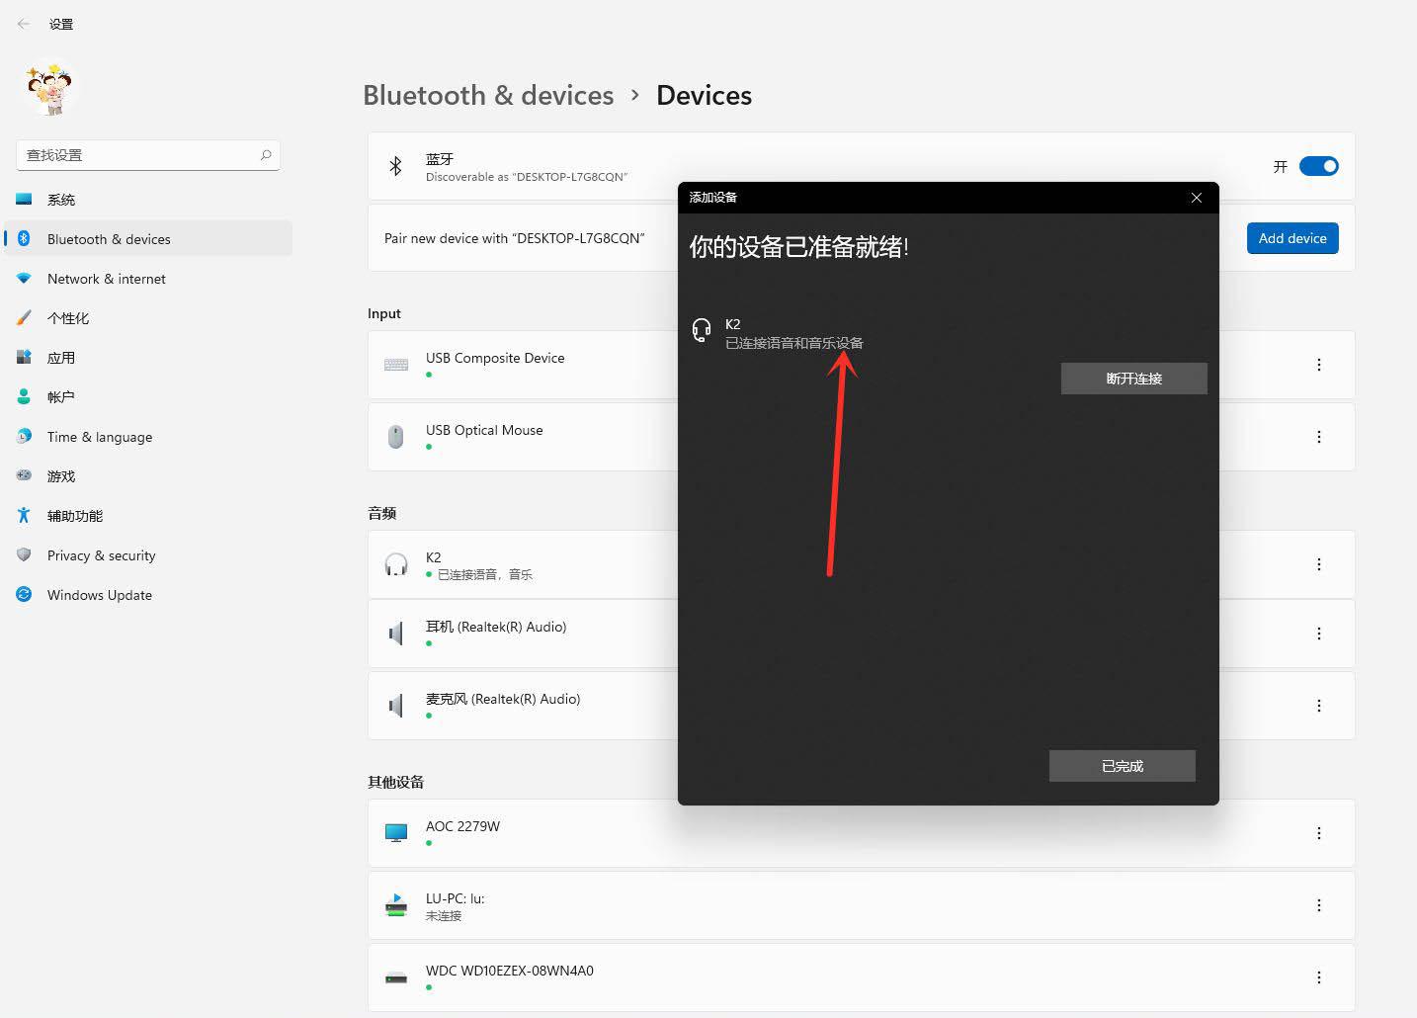Click the Add device button
This screenshot has height=1018, width=1417.
click(1292, 238)
